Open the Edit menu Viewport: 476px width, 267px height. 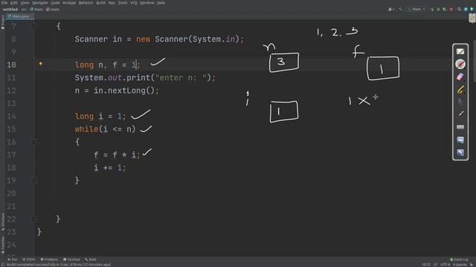click(x=14, y=3)
